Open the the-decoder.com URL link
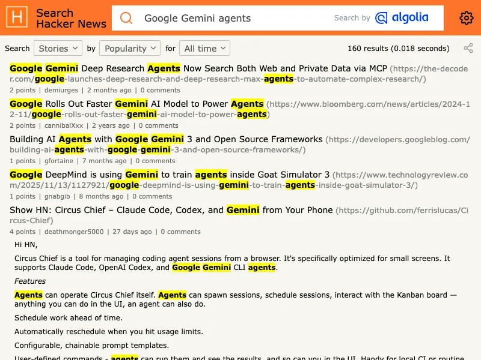481x360 pixels. 239,74
